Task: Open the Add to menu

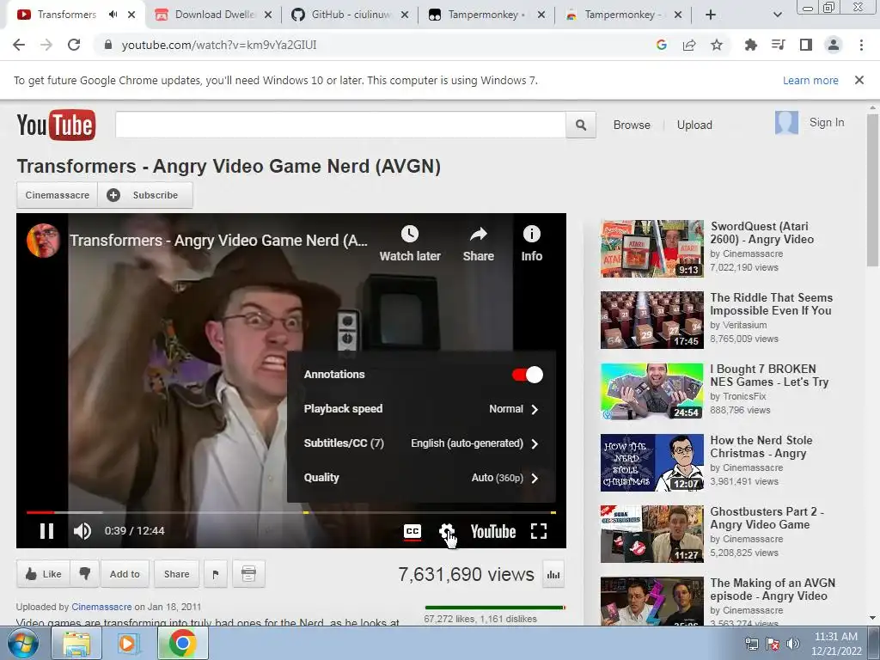Action: pos(125,574)
